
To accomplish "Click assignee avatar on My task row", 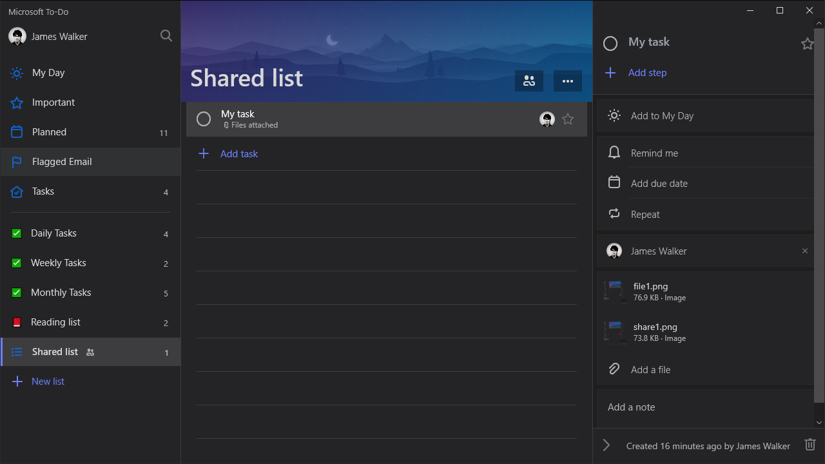I will click(547, 119).
